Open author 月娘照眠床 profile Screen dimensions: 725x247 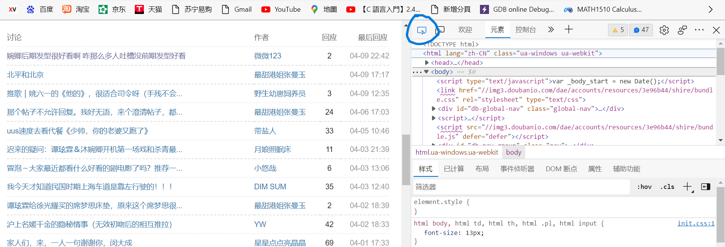[x=273, y=149]
